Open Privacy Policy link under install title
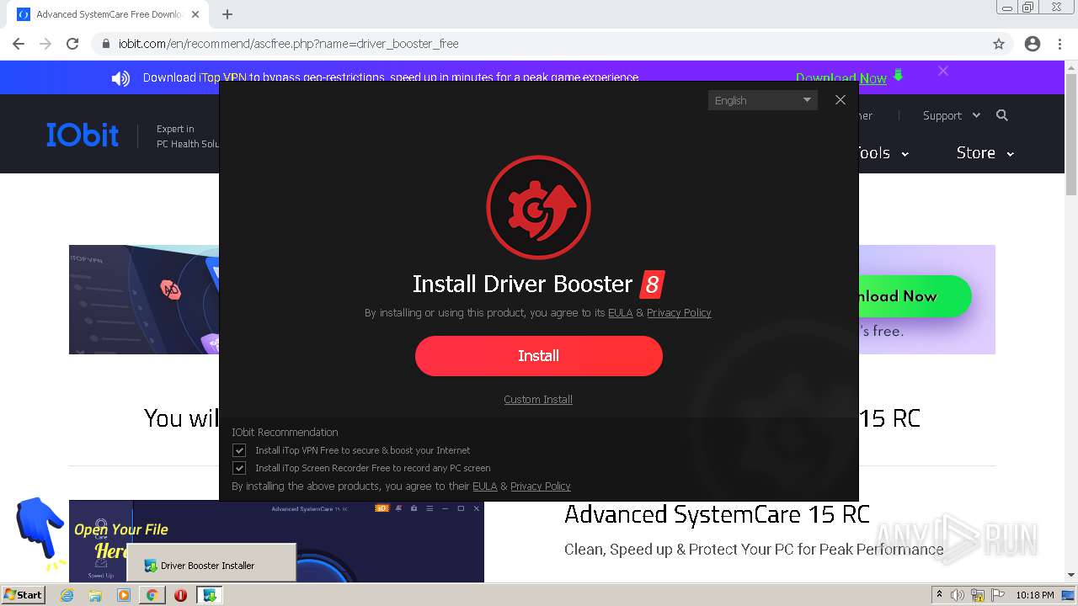Image resolution: width=1078 pixels, height=606 pixels. [679, 312]
